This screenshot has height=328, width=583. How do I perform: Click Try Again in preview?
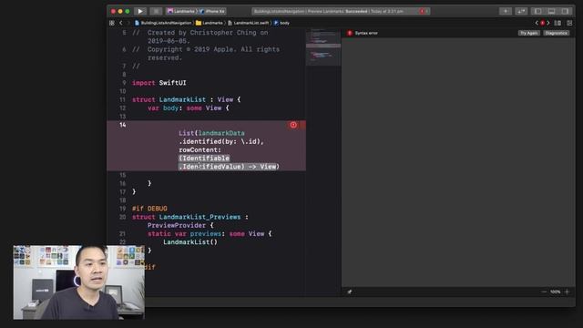click(x=528, y=33)
